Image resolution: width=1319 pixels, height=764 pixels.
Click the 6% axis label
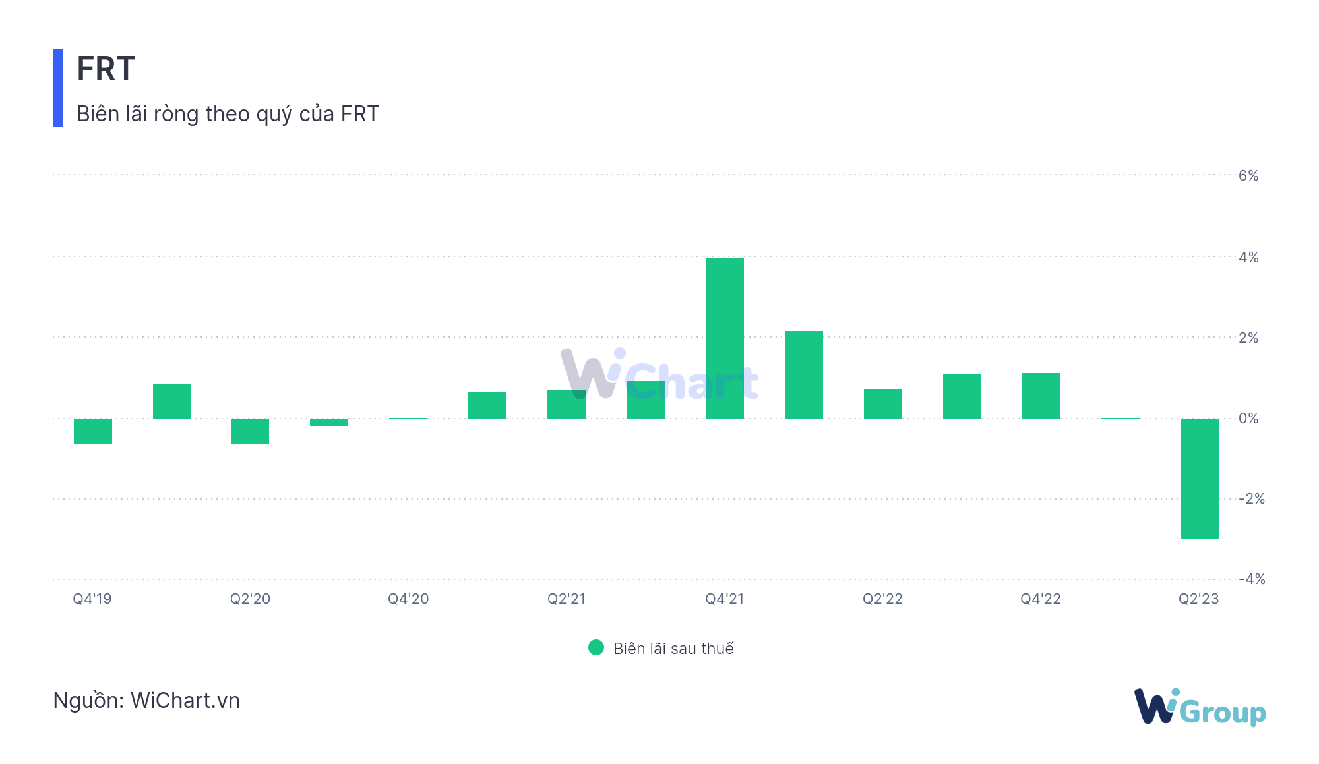[1248, 175]
